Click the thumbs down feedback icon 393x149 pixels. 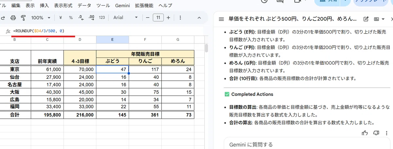[x=376, y=133]
